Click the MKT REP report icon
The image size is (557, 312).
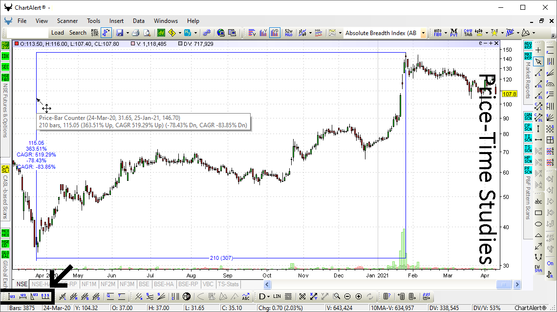[528, 56]
